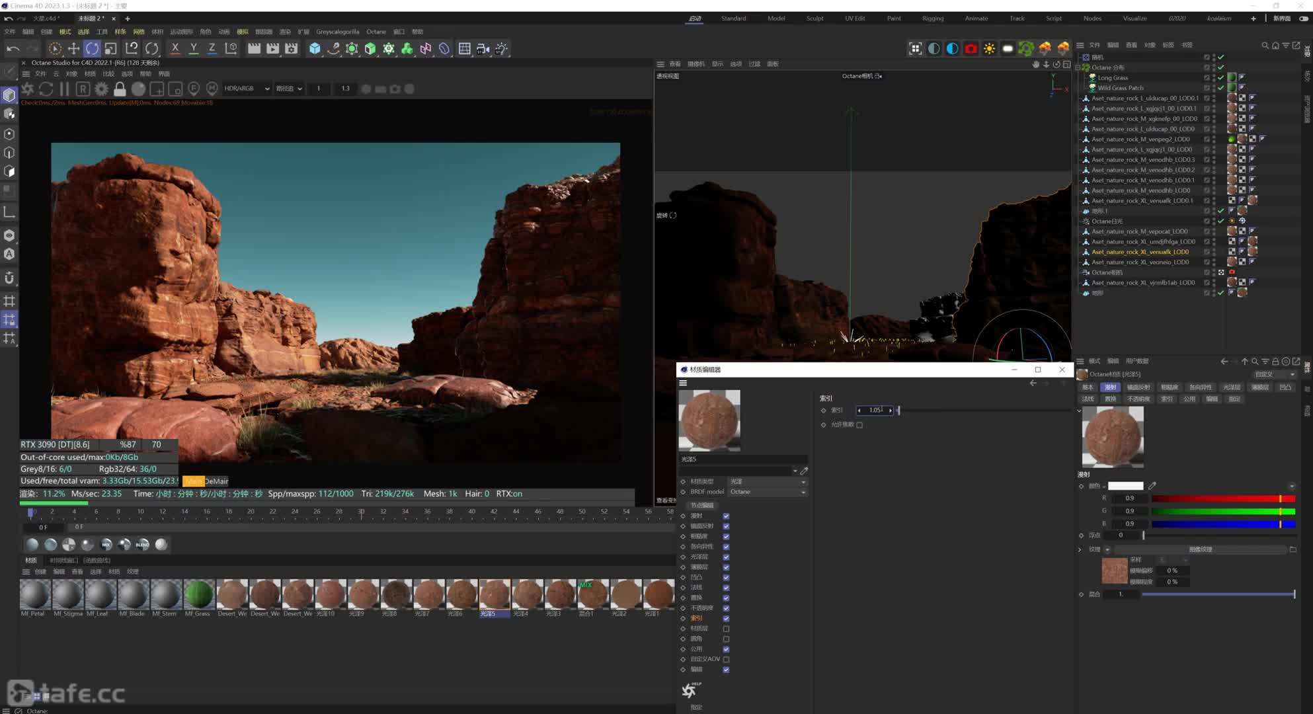
Task: Enable the 材质层 channel checkbox
Action: (726, 629)
